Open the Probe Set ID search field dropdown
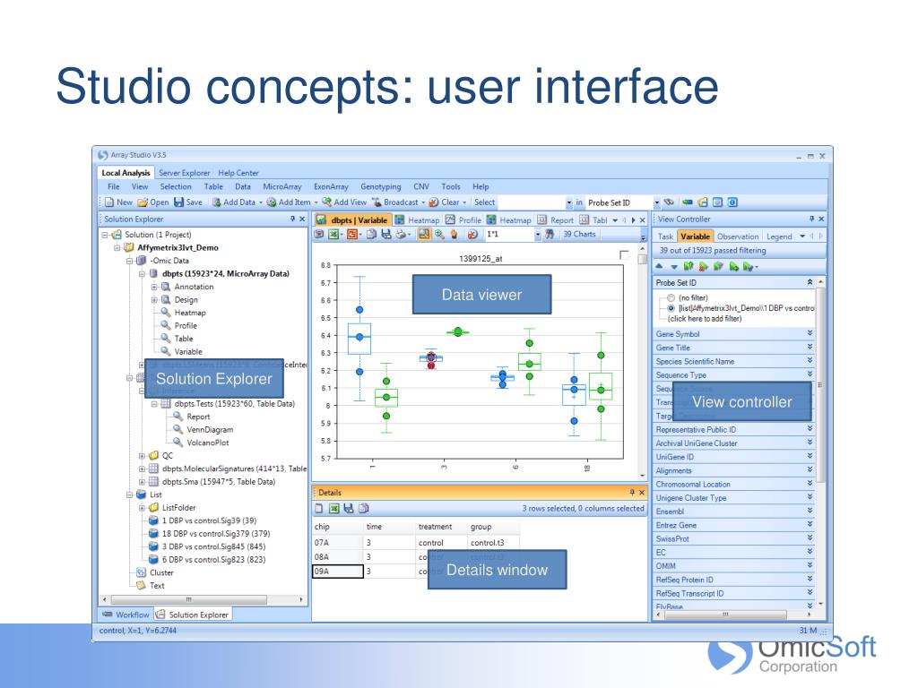The image size is (918, 688). [x=656, y=202]
